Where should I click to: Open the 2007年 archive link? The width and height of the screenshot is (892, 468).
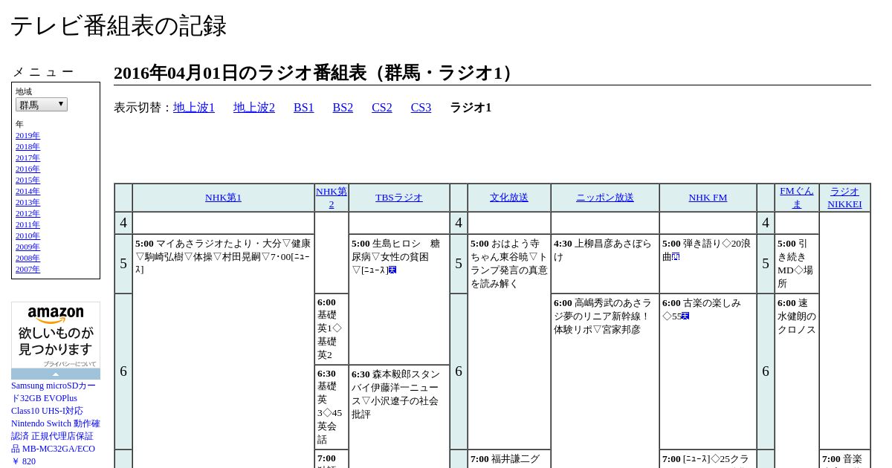(x=28, y=269)
